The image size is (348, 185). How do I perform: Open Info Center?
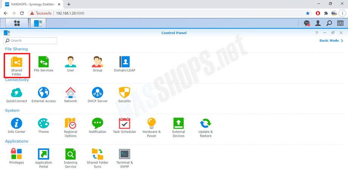tap(17, 126)
